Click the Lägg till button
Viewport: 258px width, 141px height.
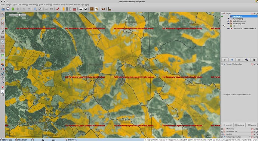[227, 125]
